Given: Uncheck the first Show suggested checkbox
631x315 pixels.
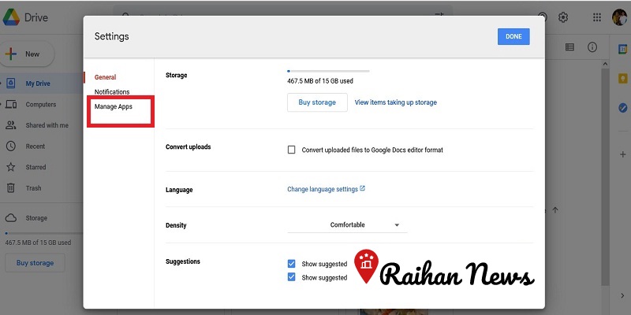Looking at the screenshot, I should click(x=291, y=264).
